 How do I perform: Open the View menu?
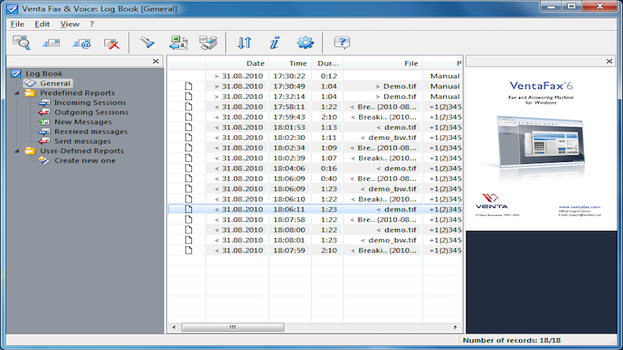pos(69,24)
